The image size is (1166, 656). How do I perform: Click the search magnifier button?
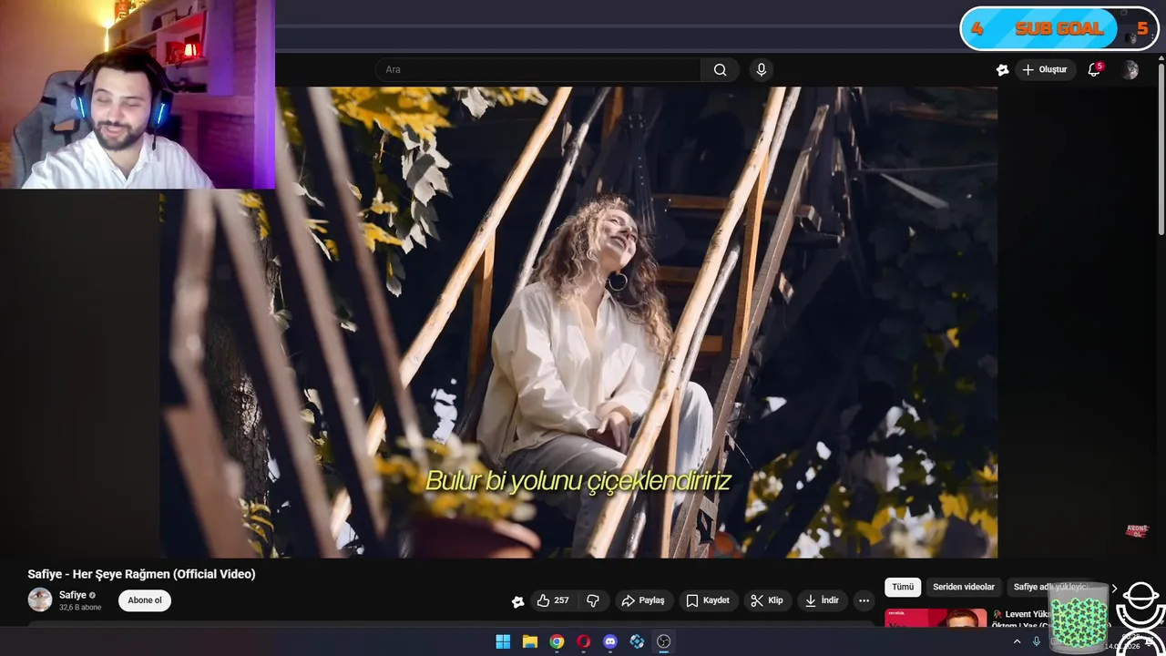pos(720,70)
